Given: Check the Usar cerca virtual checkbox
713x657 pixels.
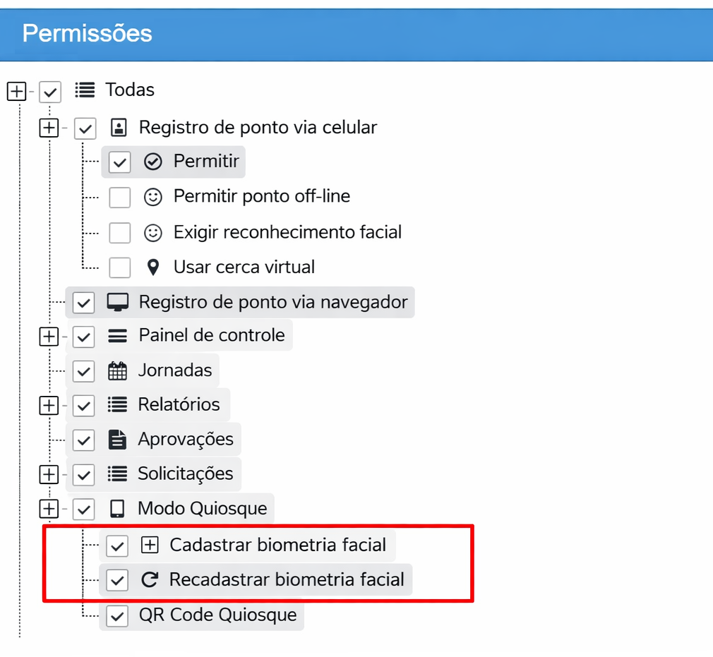Looking at the screenshot, I should (x=120, y=267).
